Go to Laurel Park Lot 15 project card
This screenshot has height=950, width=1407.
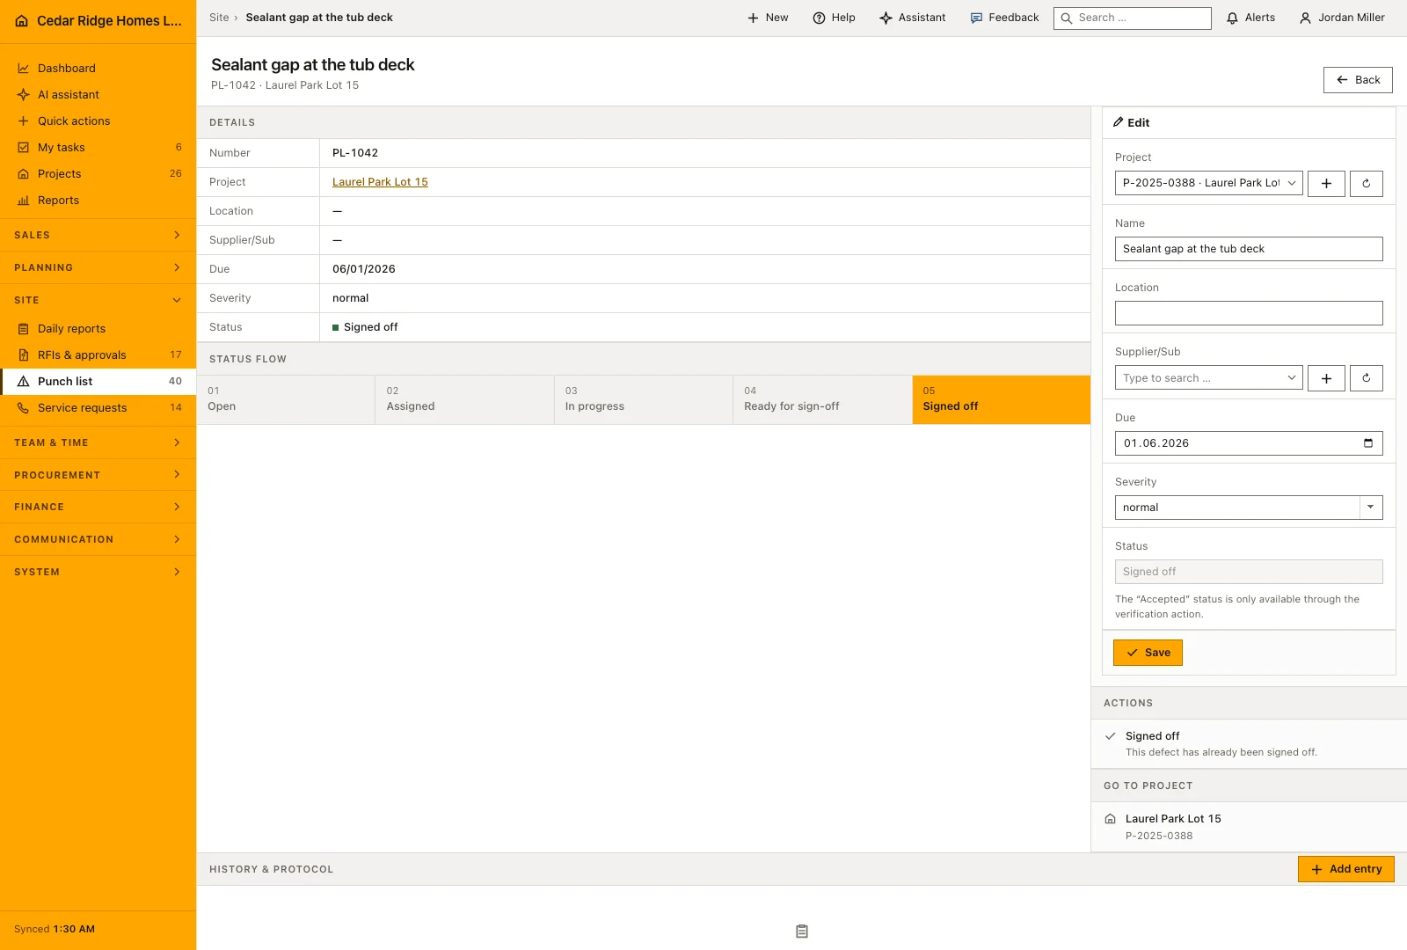1249,827
